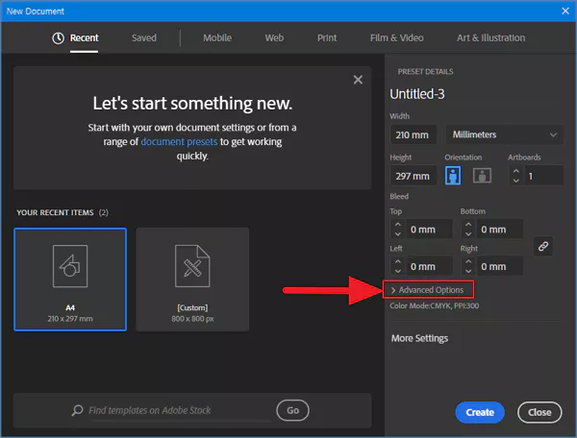Switch to the Recent tab
577x438 pixels.
tap(84, 37)
